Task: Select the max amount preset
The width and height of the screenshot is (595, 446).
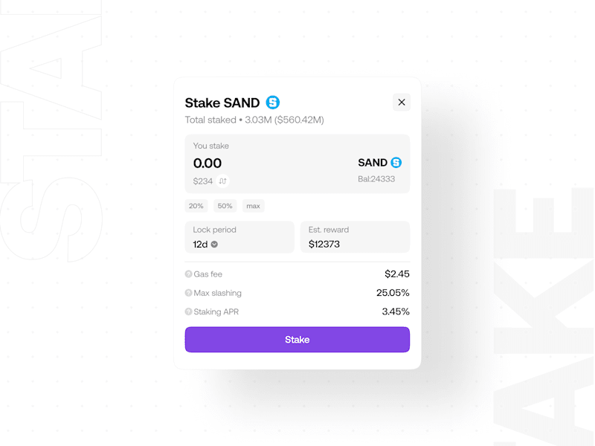Action: (x=254, y=206)
